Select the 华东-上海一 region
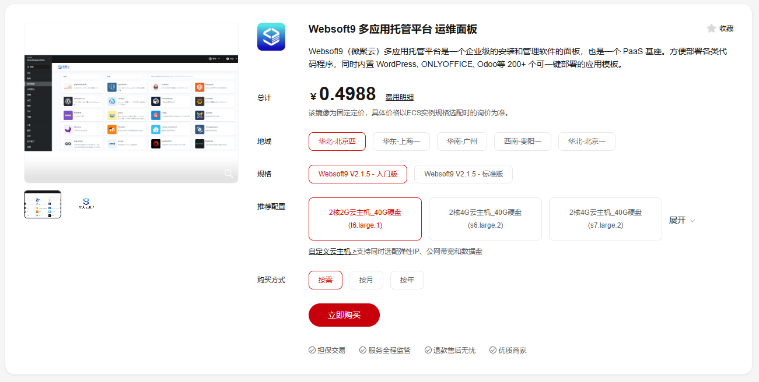The image size is (759, 382). pyautogui.click(x=401, y=141)
